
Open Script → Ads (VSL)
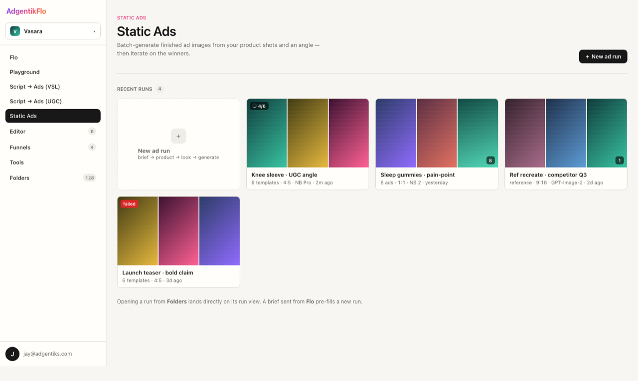53,86
